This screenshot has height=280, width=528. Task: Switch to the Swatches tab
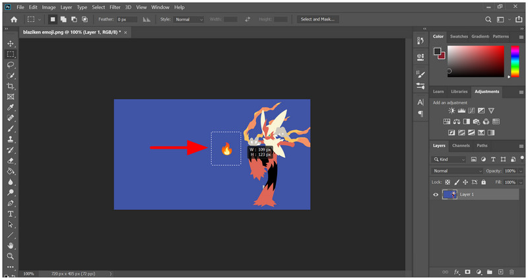pyautogui.click(x=459, y=36)
